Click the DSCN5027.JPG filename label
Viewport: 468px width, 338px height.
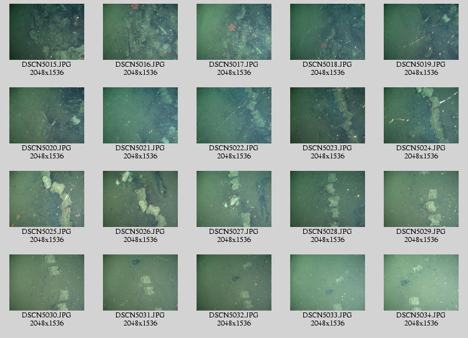(x=234, y=231)
